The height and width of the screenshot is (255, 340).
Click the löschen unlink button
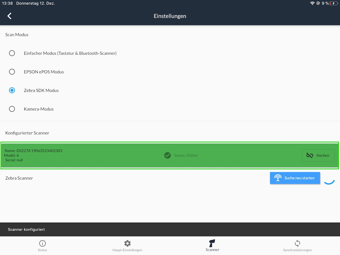click(318, 155)
